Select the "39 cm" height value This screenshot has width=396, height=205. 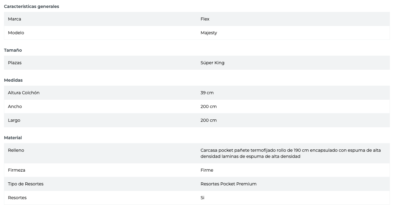tap(207, 93)
